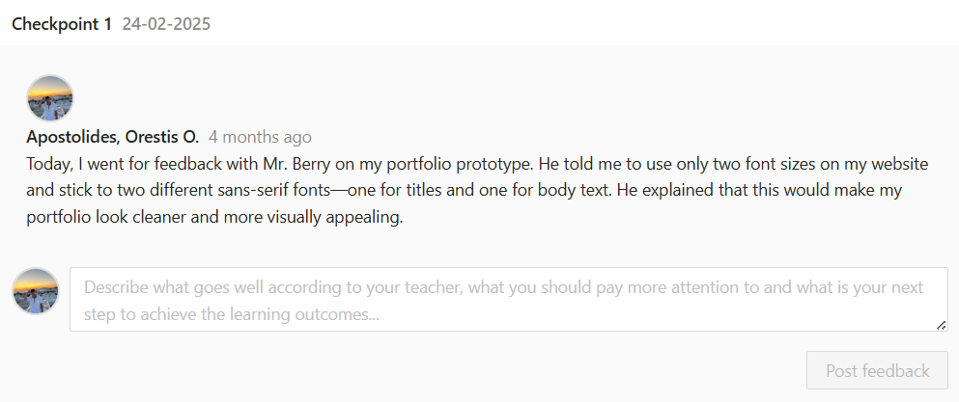Open author profile Apostolides, Orestis O.
959x402 pixels.
pyautogui.click(x=112, y=137)
